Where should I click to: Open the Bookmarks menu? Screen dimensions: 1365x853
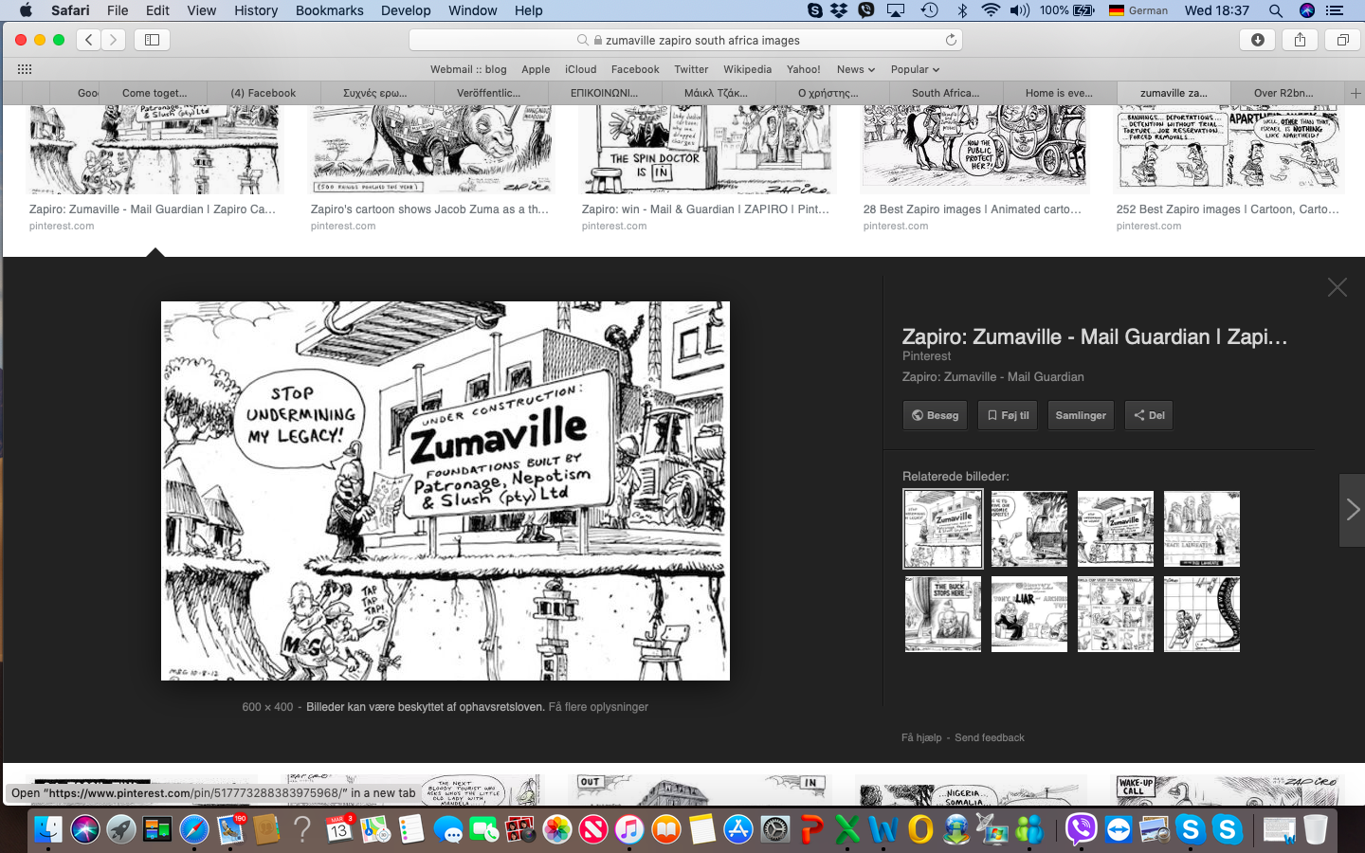click(x=329, y=10)
